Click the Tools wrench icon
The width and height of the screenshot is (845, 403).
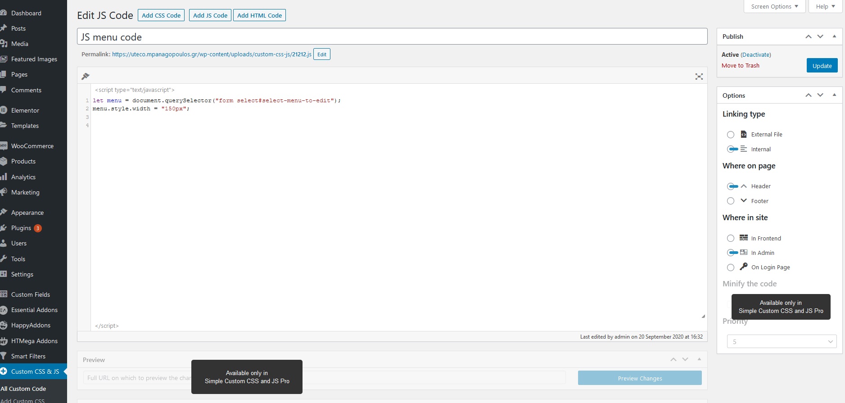coord(4,259)
